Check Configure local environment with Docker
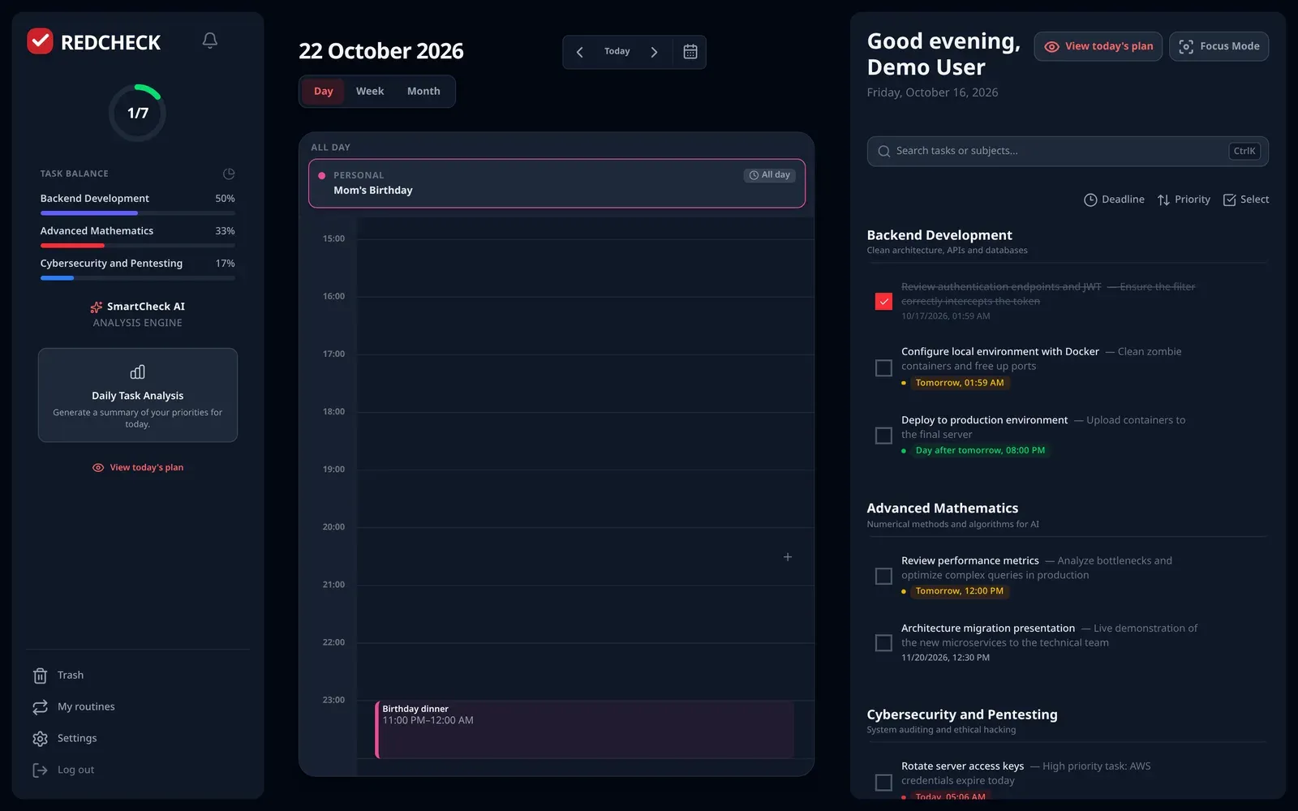The image size is (1298, 811). pos(883,368)
